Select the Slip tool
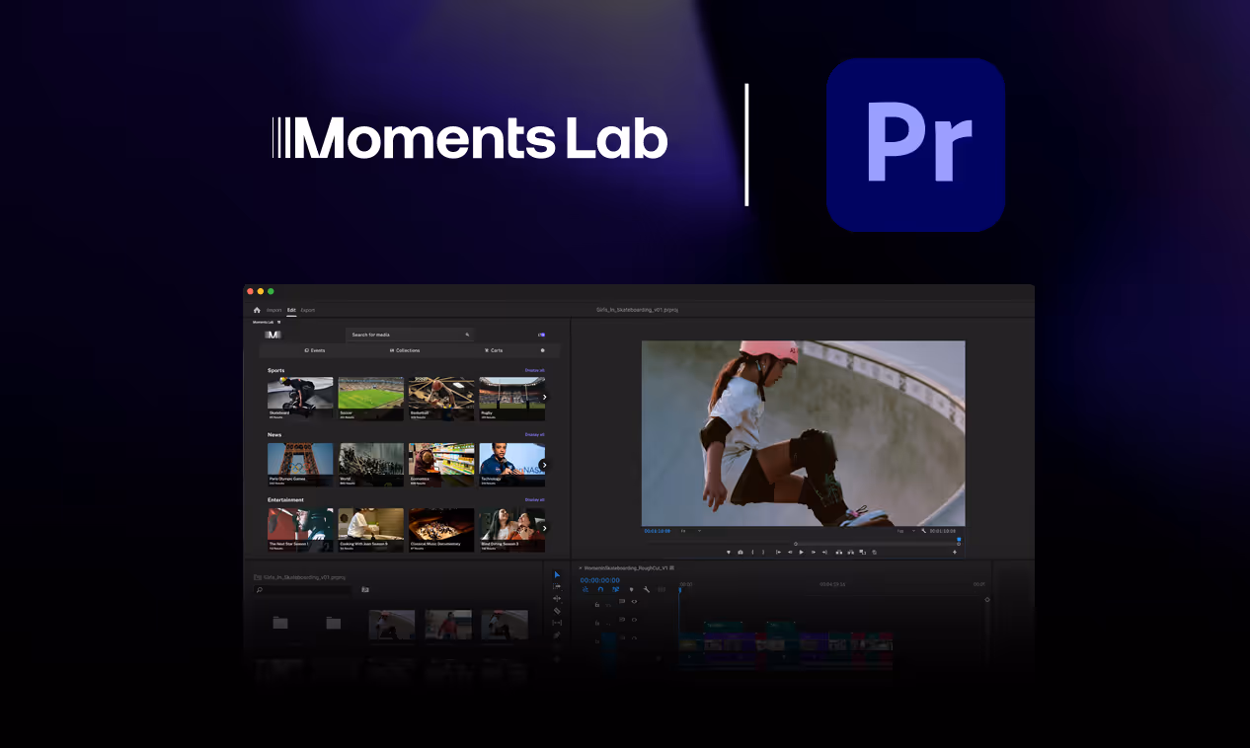The image size is (1250, 748). (x=557, y=623)
